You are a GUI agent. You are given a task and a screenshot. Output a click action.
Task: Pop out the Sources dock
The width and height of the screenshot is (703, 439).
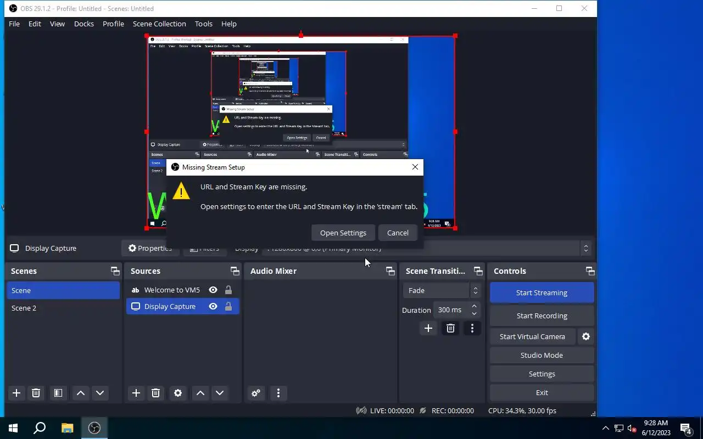[235, 271]
